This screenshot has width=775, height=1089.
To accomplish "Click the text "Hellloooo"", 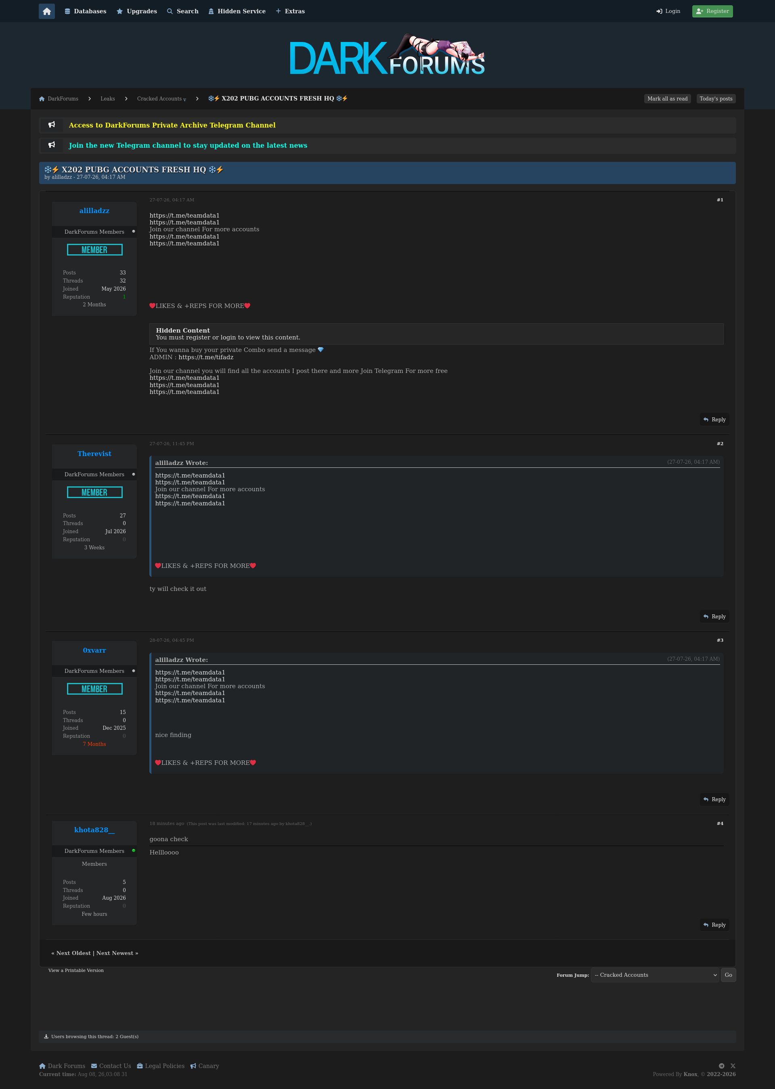I will click(164, 853).
